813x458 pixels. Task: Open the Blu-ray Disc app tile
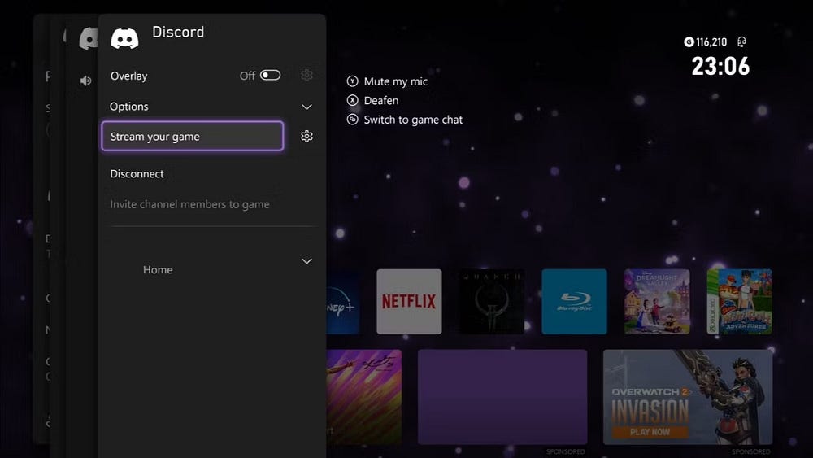pos(574,301)
